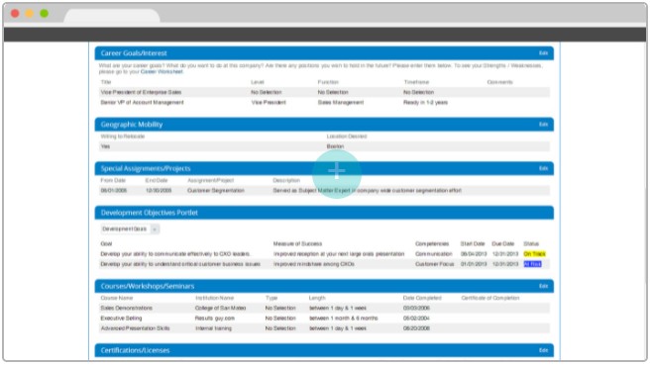Select the Senior VP of Account Management row

pos(324,102)
